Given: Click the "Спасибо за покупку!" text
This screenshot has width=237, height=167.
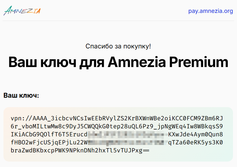Looking at the screenshot, I should tap(118, 46).
